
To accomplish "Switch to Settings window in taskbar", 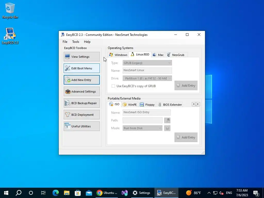I will (x=142, y=193).
